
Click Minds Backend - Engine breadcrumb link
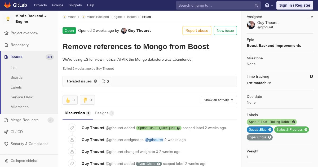click(104, 17)
